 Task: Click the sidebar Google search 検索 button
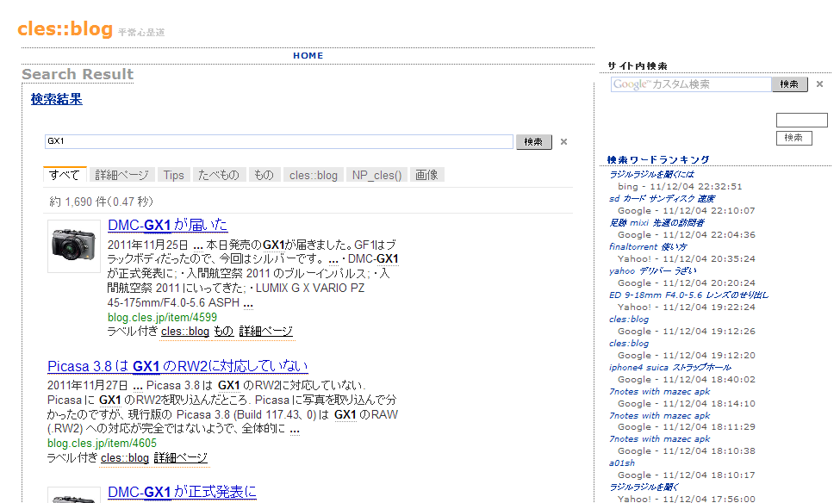pyautogui.click(x=790, y=84)
